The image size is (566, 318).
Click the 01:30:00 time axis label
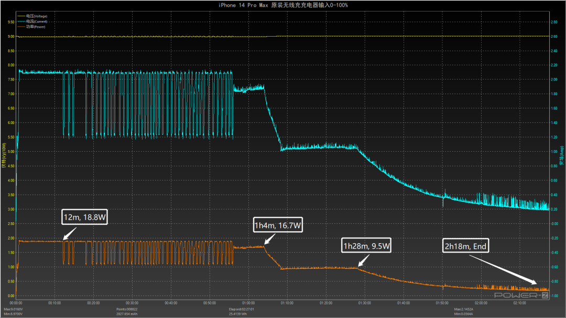point(365,303)
